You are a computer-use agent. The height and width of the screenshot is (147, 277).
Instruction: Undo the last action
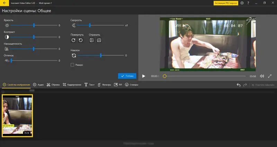click(238, 85)
